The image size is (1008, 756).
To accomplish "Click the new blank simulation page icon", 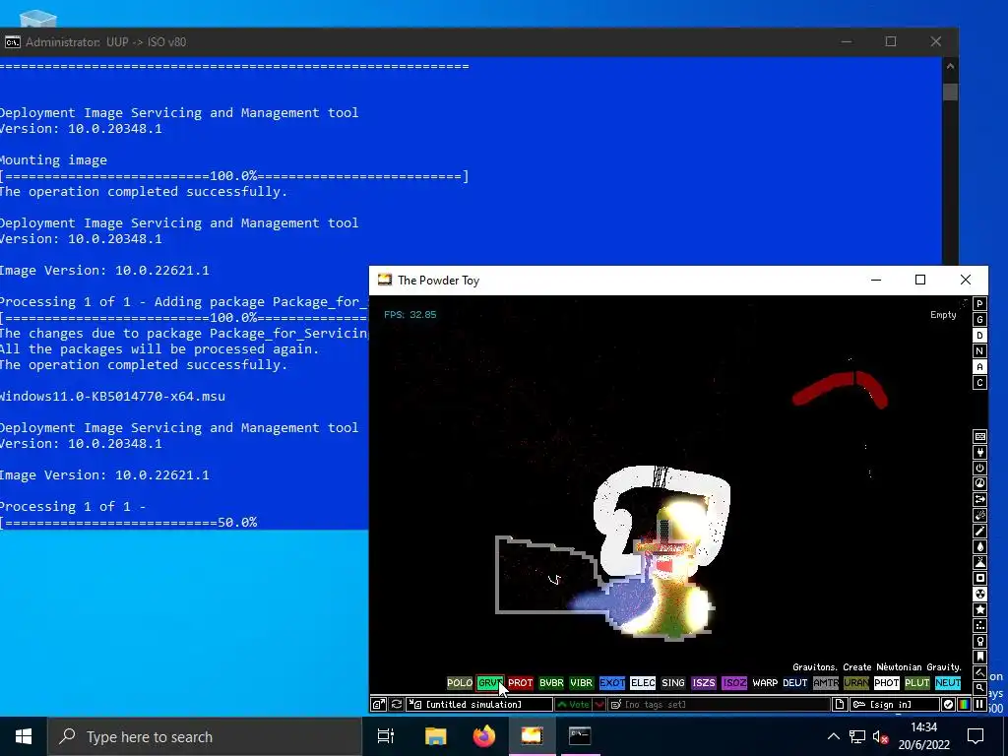I will 840,705.
